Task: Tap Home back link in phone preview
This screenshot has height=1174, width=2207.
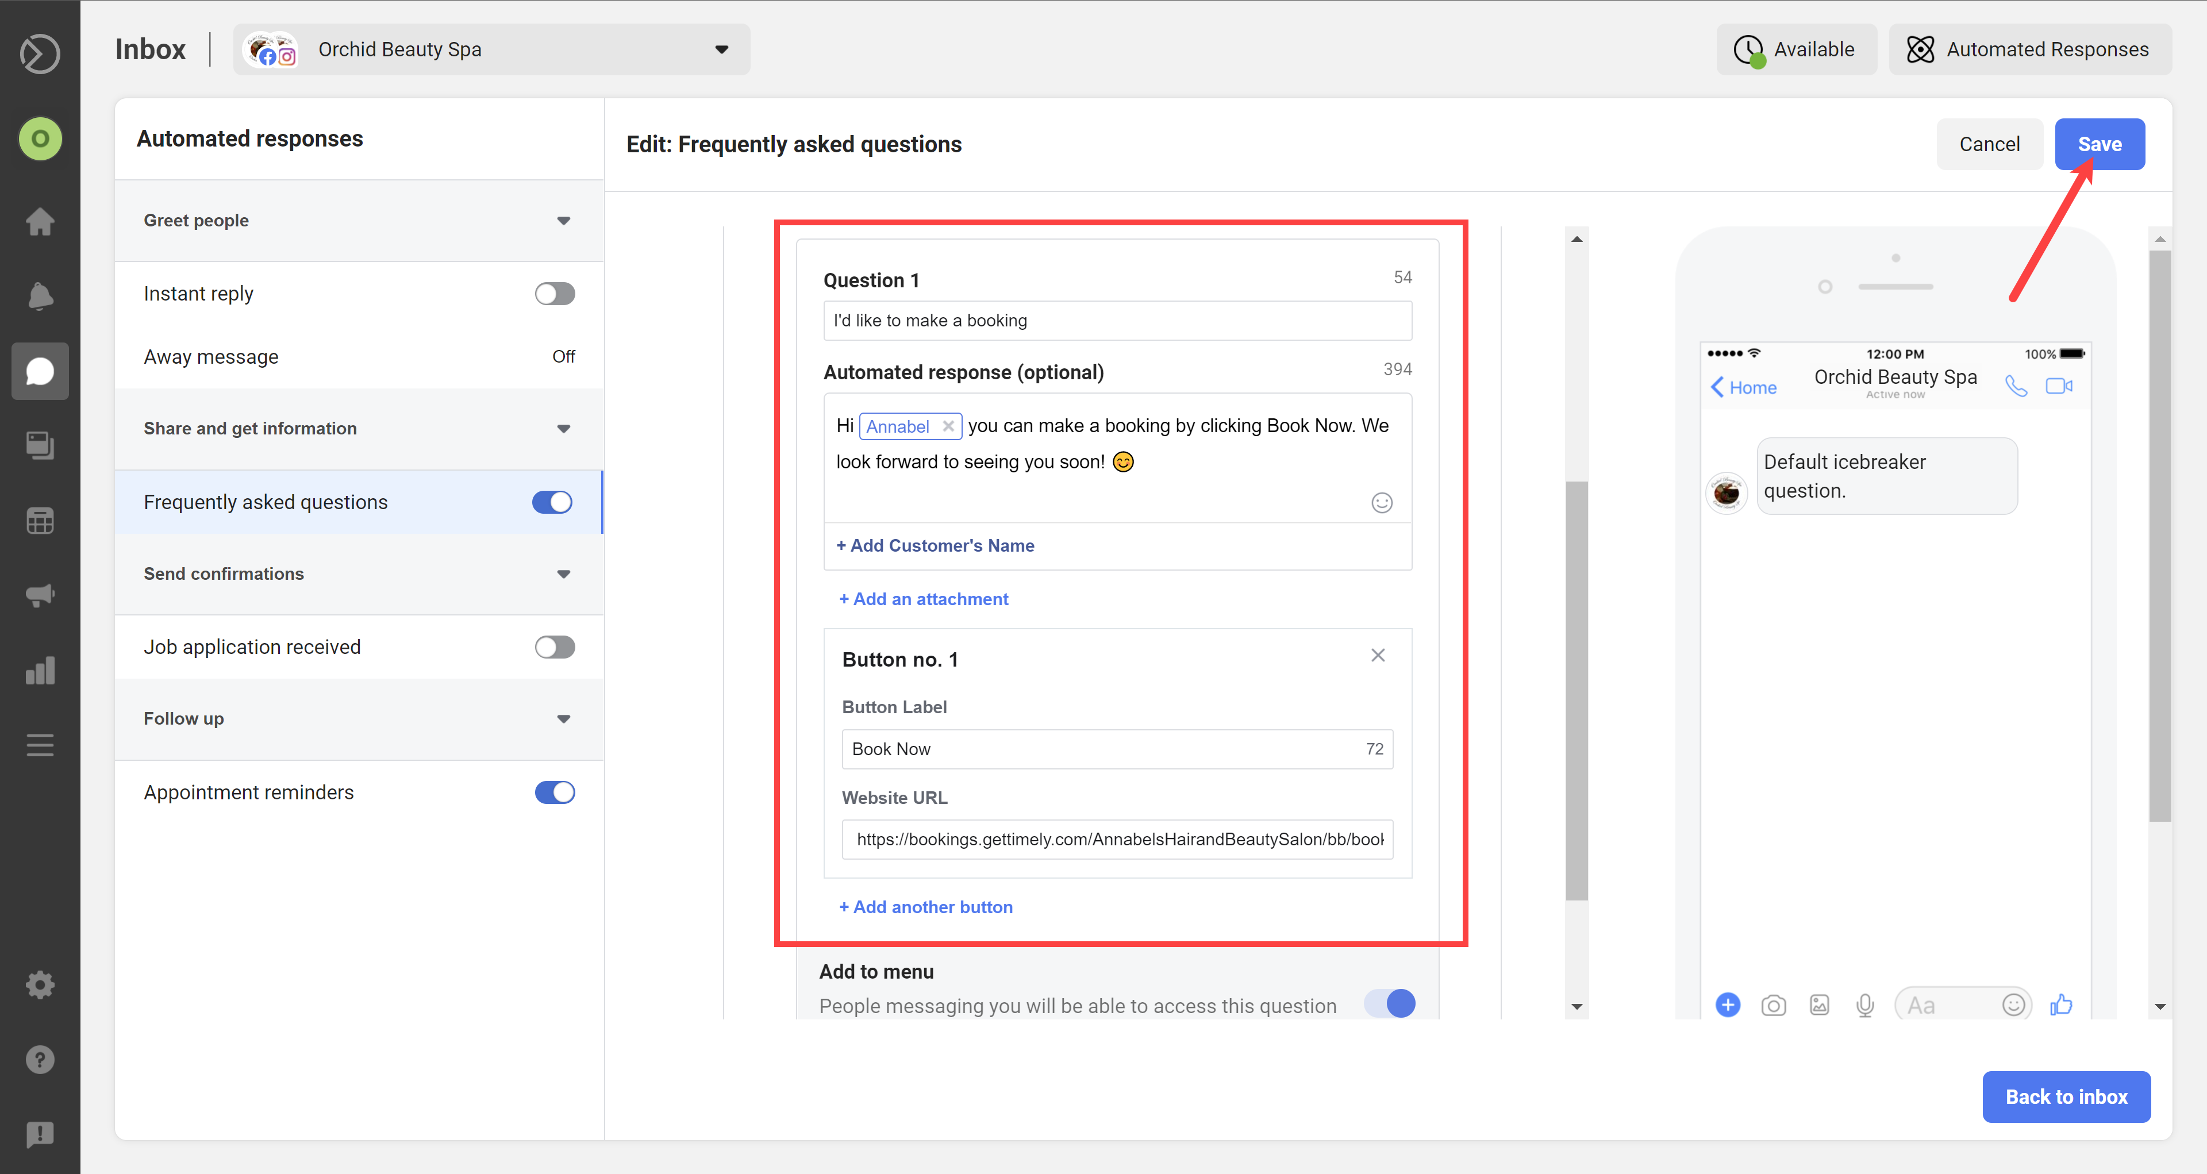Action: pos(1744,387)
